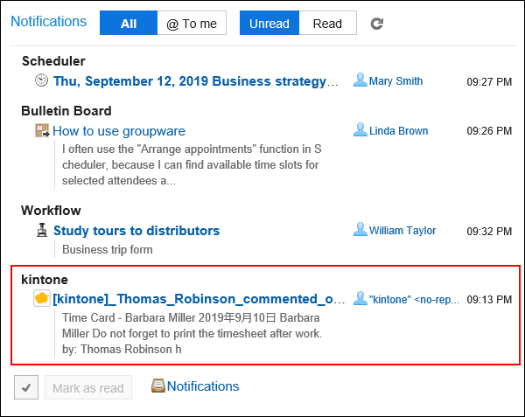Image resolution: width=525 pixels, height=417 pixels.
Task: Click the kintone cloud icon
Action: [42, 298]
